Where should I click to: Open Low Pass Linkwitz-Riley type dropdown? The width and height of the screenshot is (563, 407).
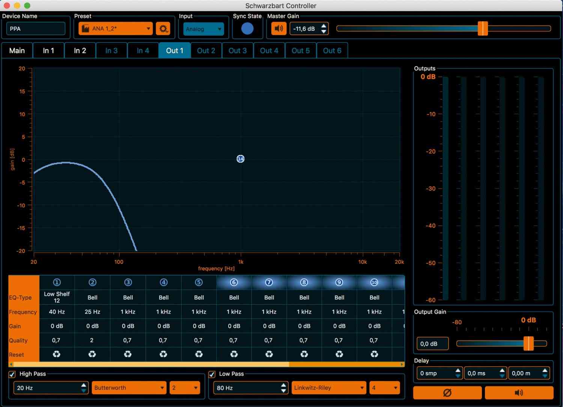click(x=328, y=388)
